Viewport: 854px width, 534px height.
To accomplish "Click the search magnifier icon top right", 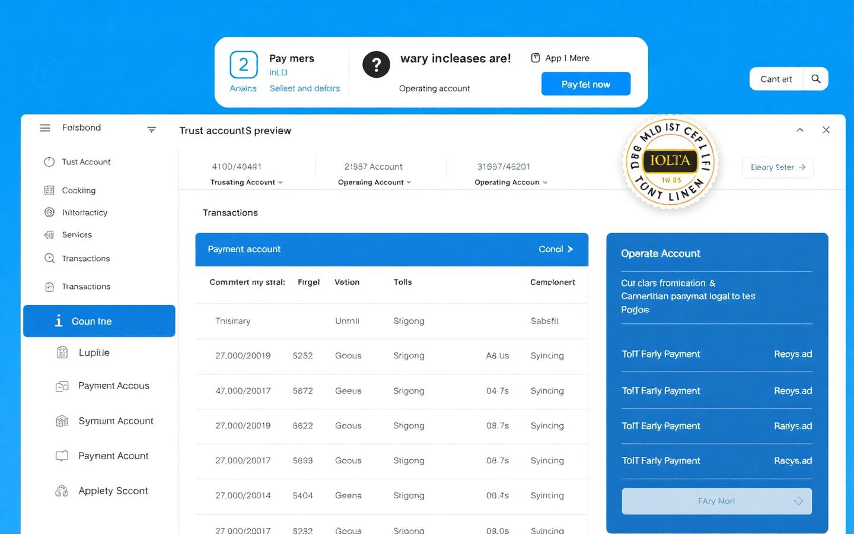I will [x=816, y=79].
